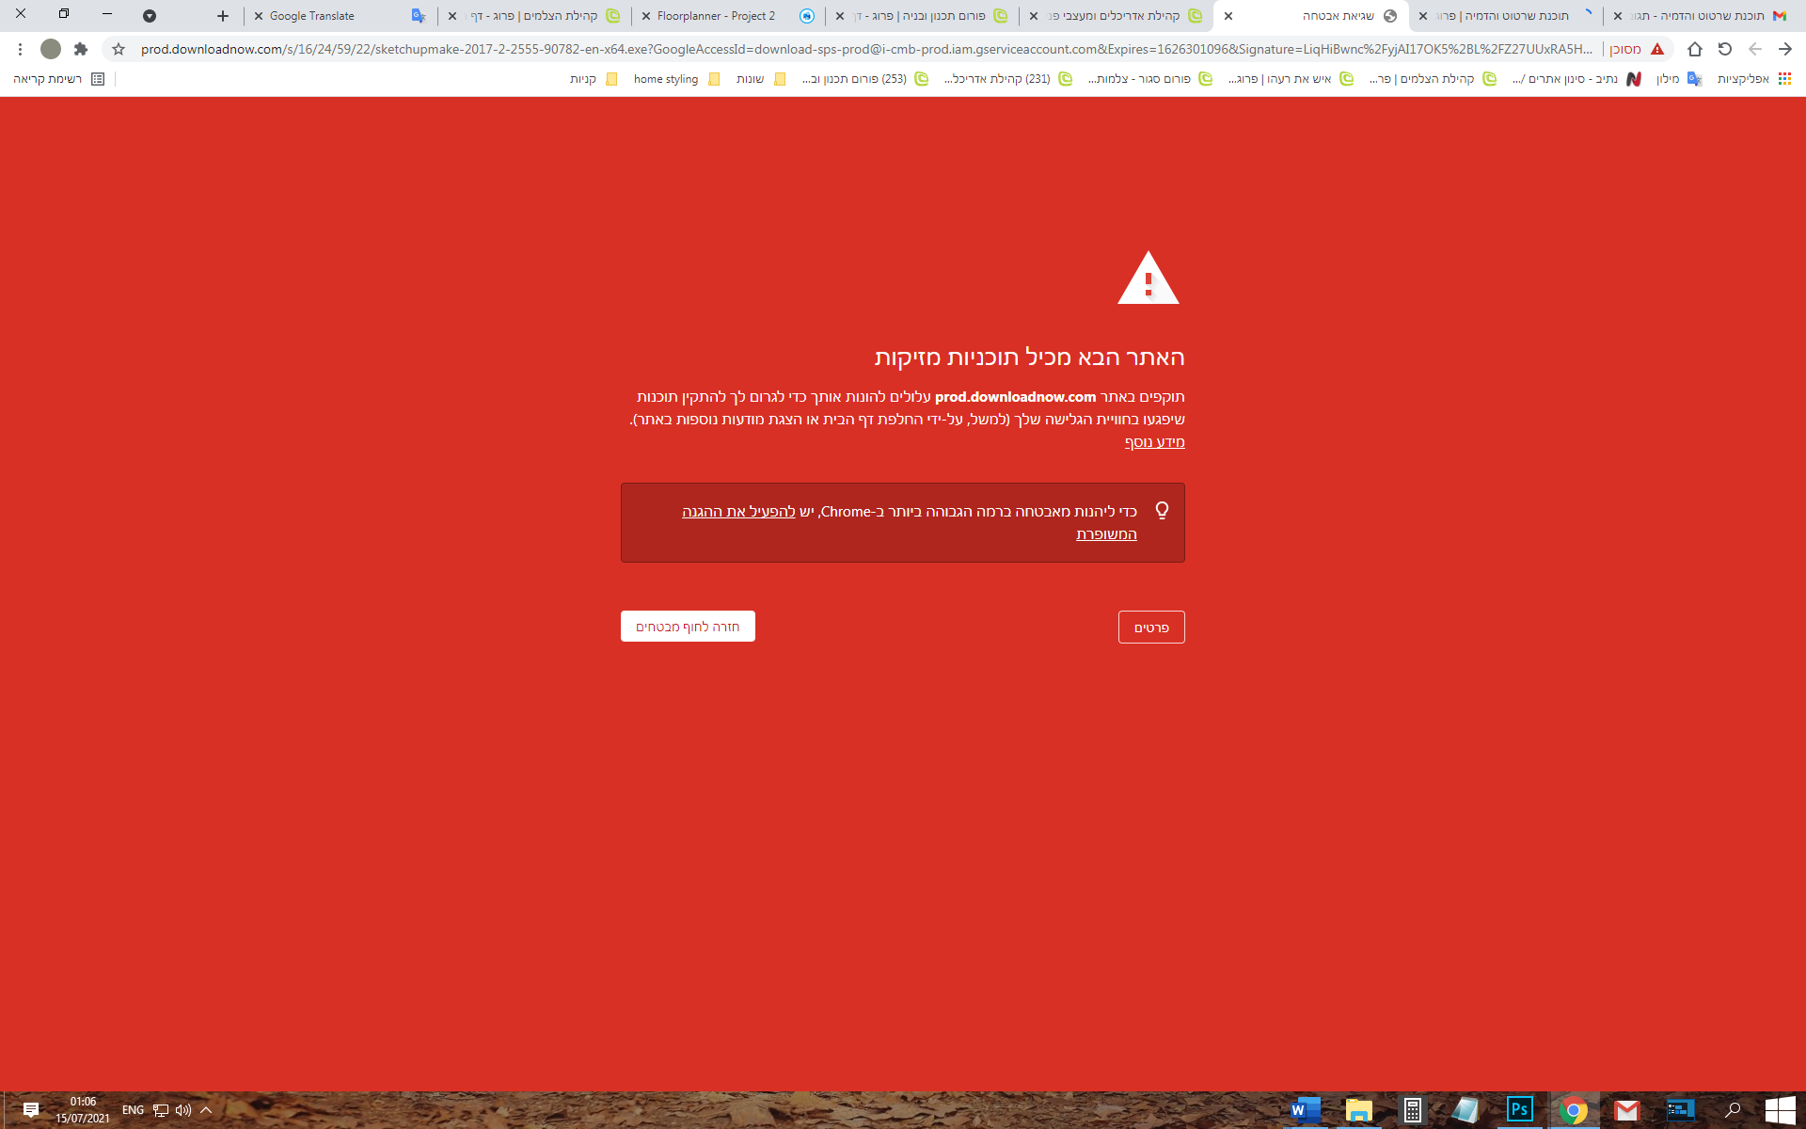Open the איש את רעהו bookmark
The width and height of the screenshot is (1806, 1129).
(x=1291, y=79)
